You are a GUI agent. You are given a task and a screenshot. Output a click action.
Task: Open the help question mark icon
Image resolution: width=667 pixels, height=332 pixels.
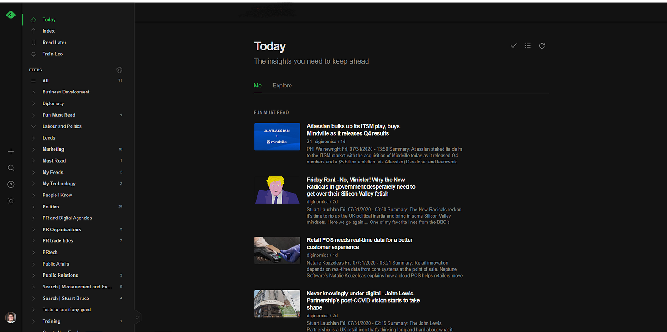[11, 185]
